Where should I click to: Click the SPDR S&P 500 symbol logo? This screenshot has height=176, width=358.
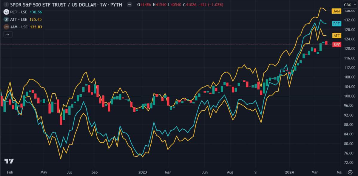click(6, 5)
